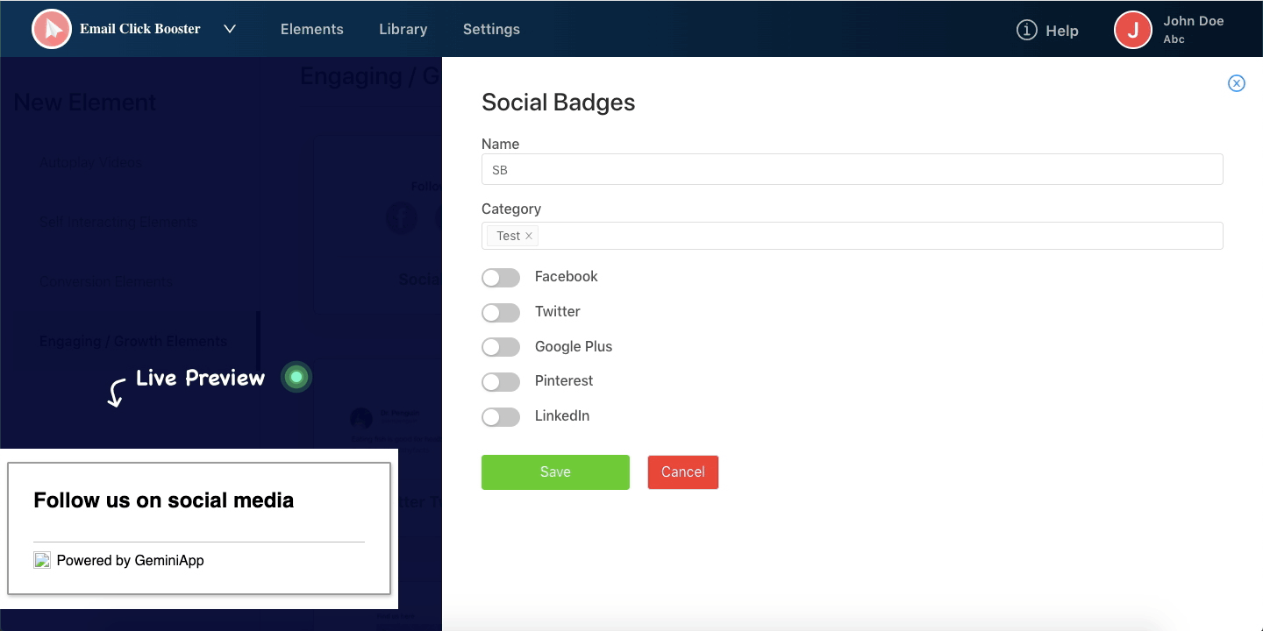Open the Elements menu
This screenshot has width=1263, height=631.
coord(311,29)
